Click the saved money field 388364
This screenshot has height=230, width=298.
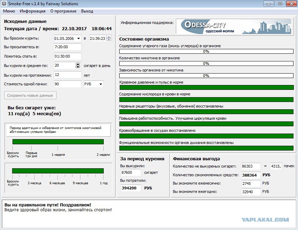pyautogui.click(x=251, y=175)
